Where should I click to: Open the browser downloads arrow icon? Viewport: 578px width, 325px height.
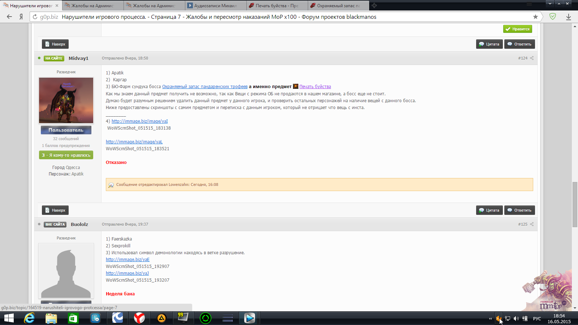pos(568,17)
